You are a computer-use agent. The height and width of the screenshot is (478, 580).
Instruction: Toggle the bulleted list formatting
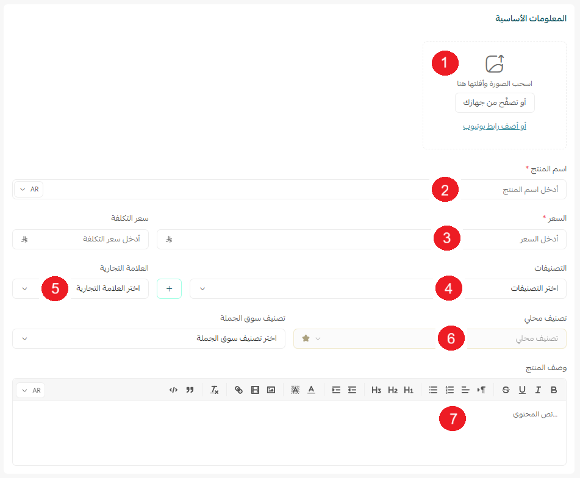(x=433, y=389)
